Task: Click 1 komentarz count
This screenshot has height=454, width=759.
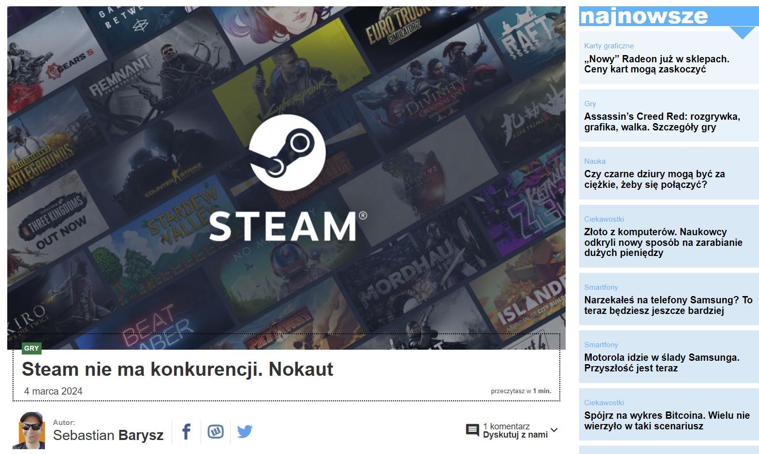Action: point(506,426)
